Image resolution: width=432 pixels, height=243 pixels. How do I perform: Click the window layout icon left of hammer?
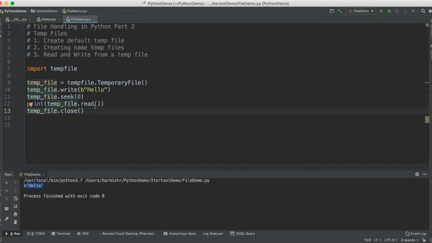coord(331,11)
